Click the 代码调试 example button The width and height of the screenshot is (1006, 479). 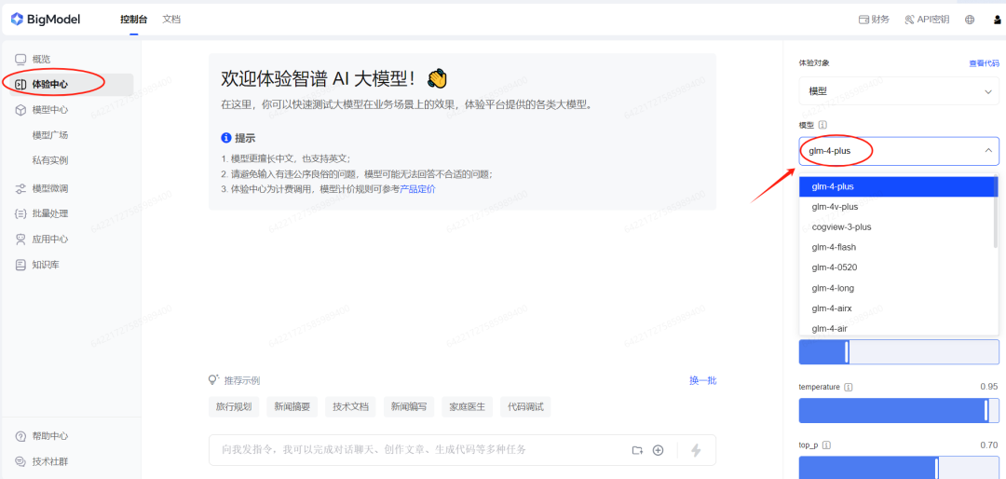coord(525,406)
